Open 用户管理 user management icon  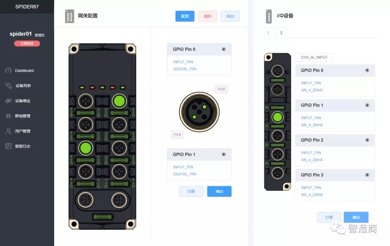pyautogui.click(x=8, y=131)
